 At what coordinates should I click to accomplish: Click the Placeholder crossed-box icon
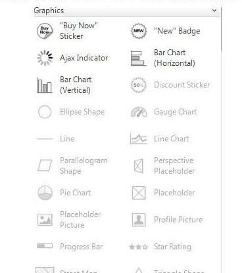point(139,193)
